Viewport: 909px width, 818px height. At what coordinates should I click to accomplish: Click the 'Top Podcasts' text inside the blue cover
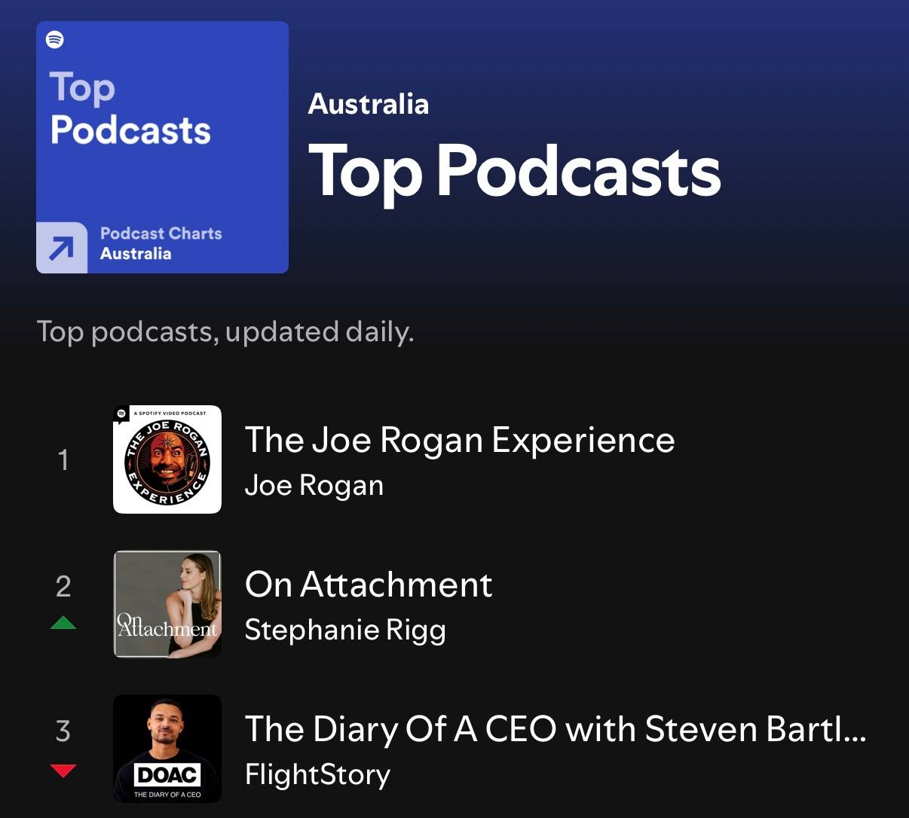coord(130,109)
